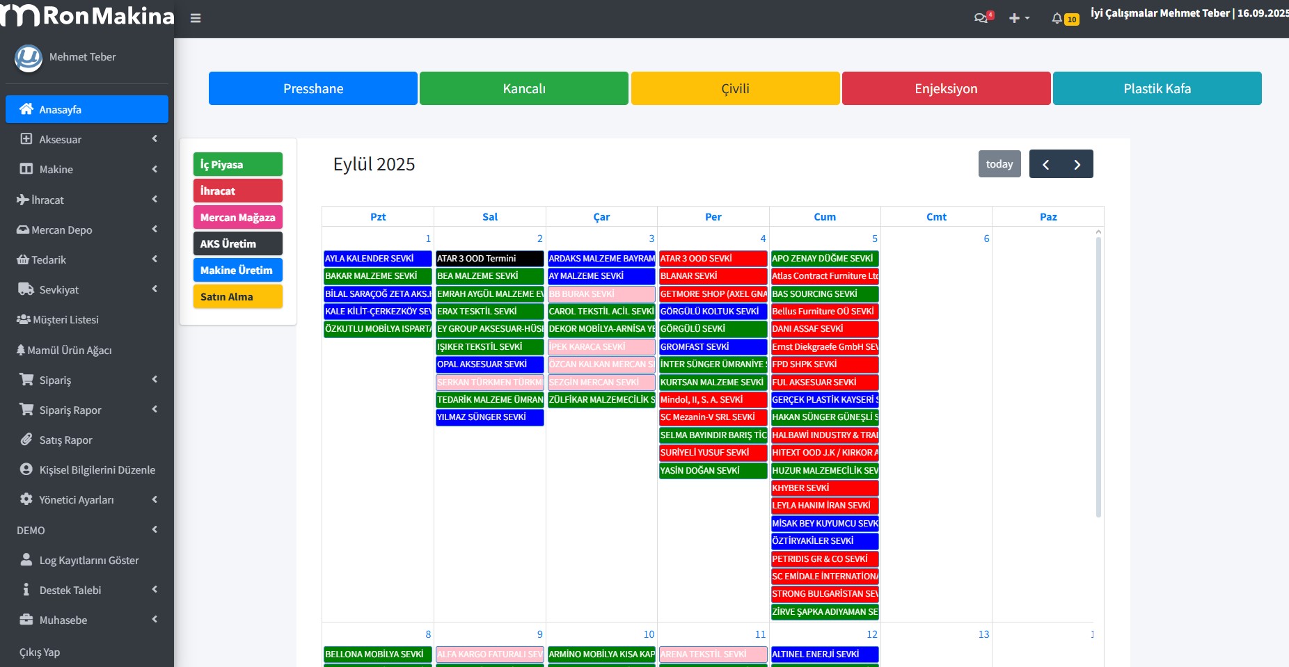Click the Sipariş shopping cart icon
This screenshot has width=1289, height=667.
click(26, 380)
